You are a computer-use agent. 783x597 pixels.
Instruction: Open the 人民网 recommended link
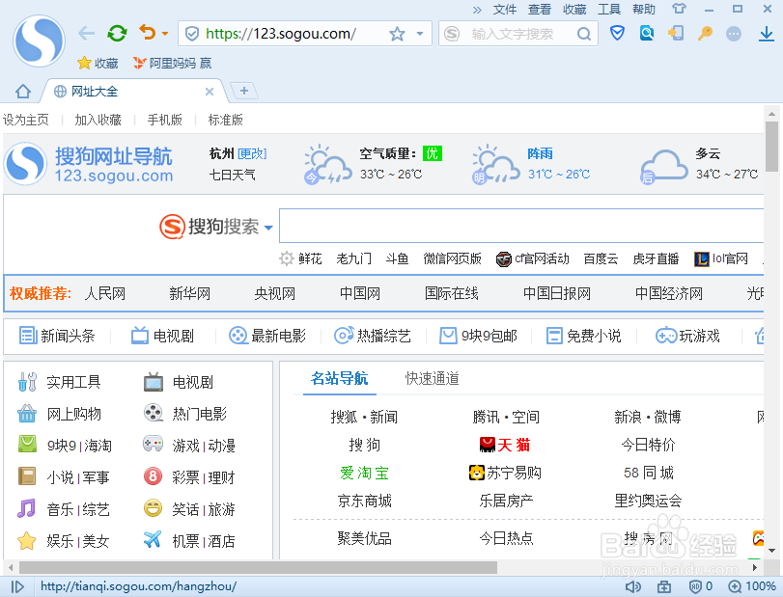click(x=105, y=293)
